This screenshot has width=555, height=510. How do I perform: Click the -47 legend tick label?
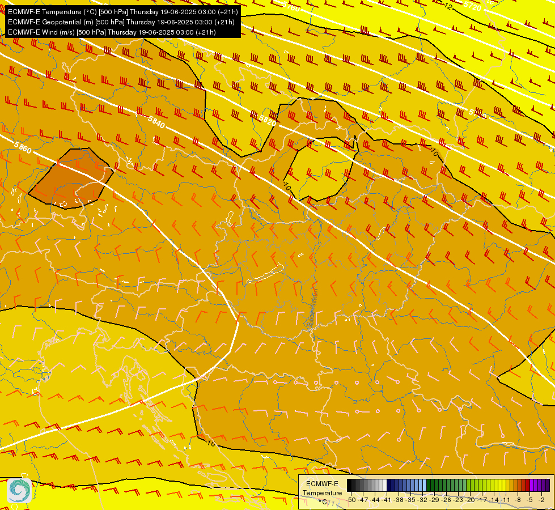coord(363,500)
